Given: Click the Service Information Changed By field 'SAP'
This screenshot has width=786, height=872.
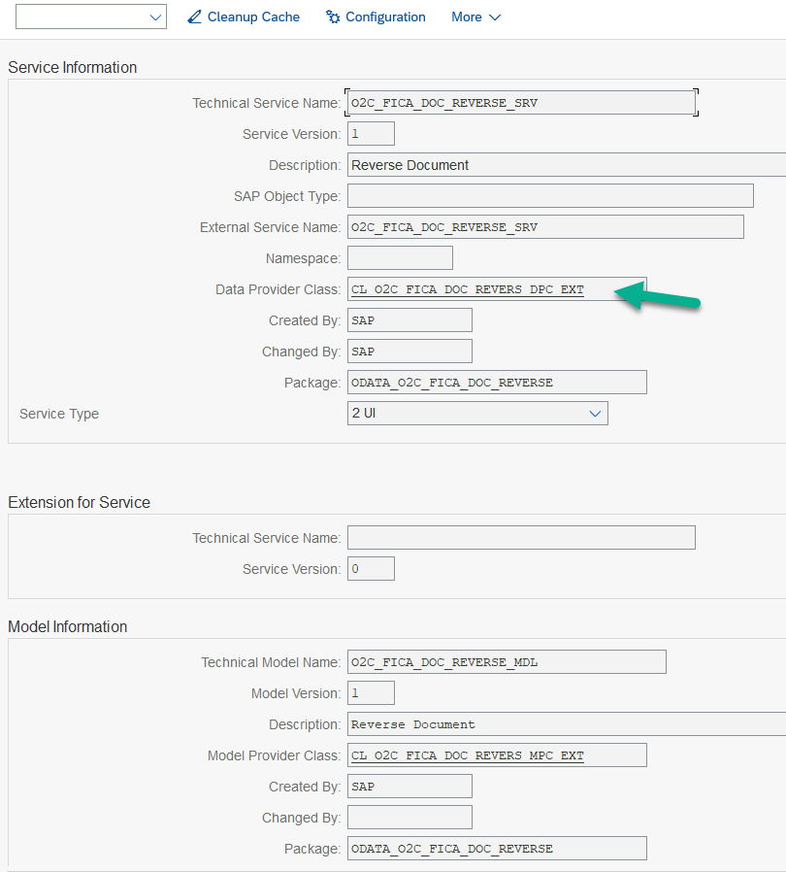Looking at the screenshot, I should point(409,352).
